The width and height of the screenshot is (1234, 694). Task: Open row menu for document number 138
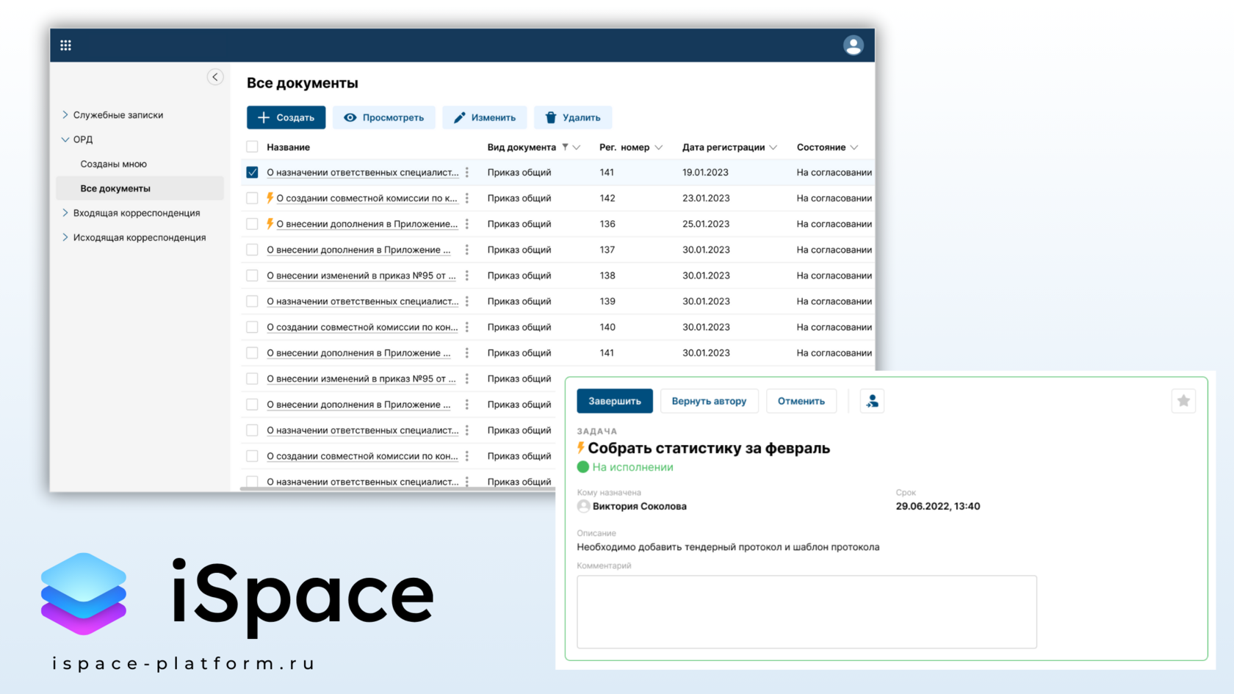[x=467, y=275]
